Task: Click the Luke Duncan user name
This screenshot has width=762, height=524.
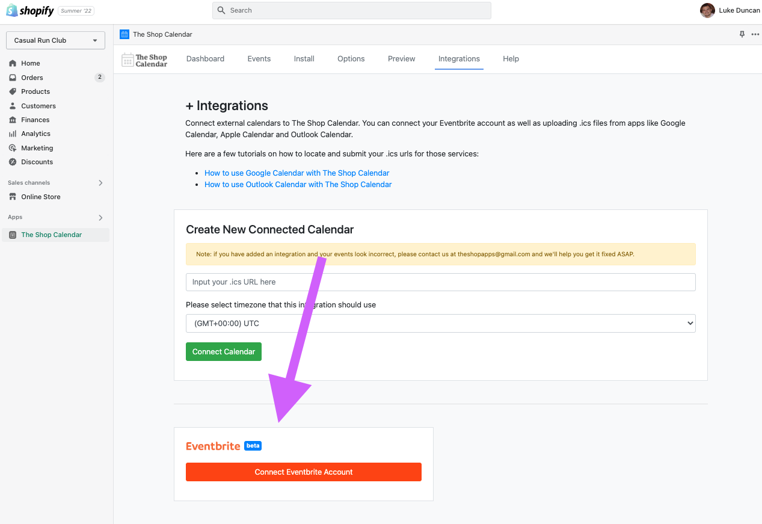Action: pyautogui.click(x=739, y=10)
